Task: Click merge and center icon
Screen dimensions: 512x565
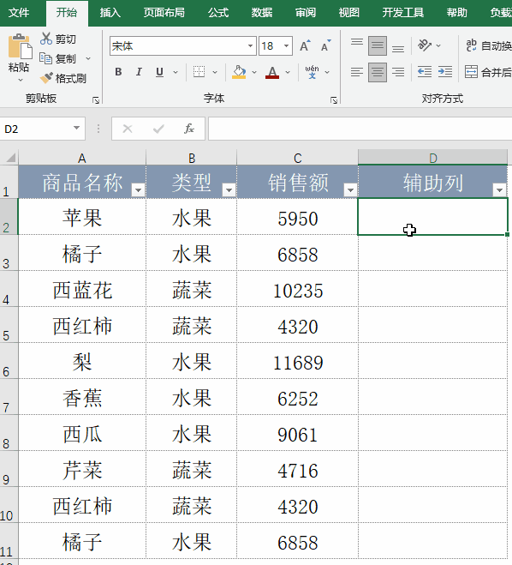Action: click(x=471, y=72)
